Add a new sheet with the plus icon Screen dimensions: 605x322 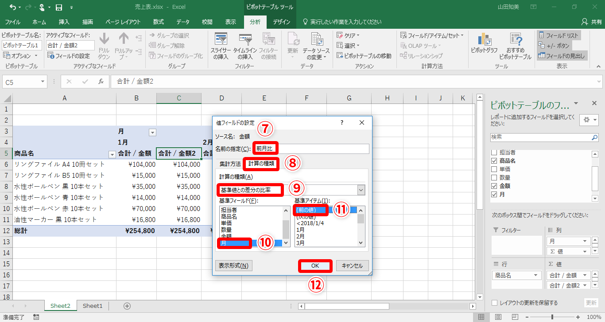tap(127, 306)
